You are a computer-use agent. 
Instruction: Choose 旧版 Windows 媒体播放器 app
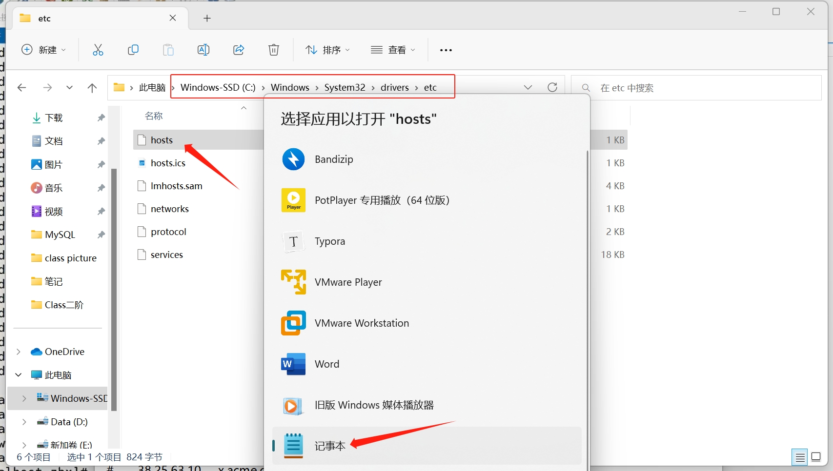[x=427, y=405]
